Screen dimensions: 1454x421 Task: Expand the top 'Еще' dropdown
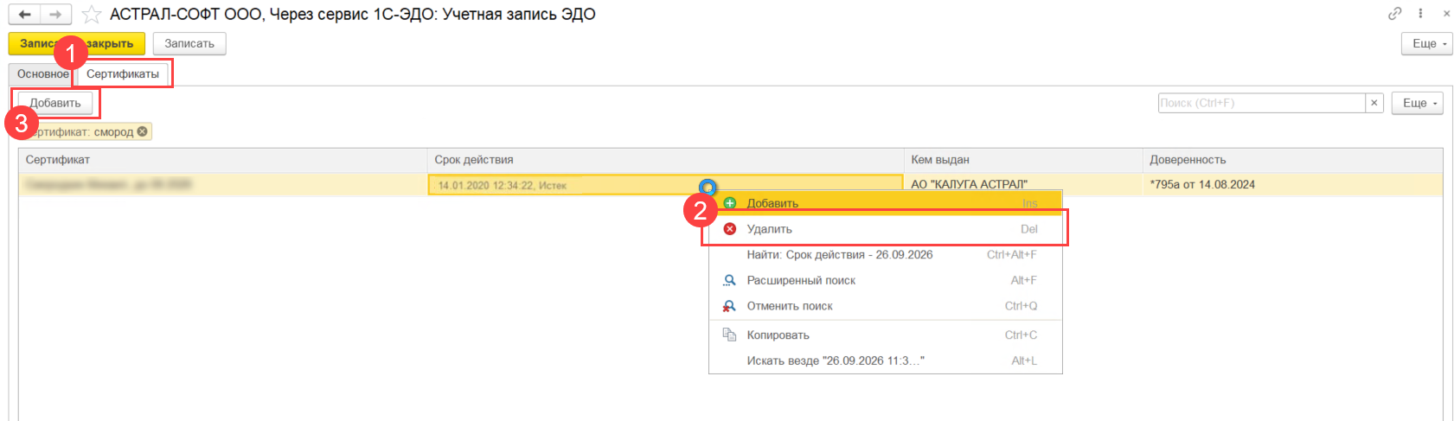click(1426, 43)
